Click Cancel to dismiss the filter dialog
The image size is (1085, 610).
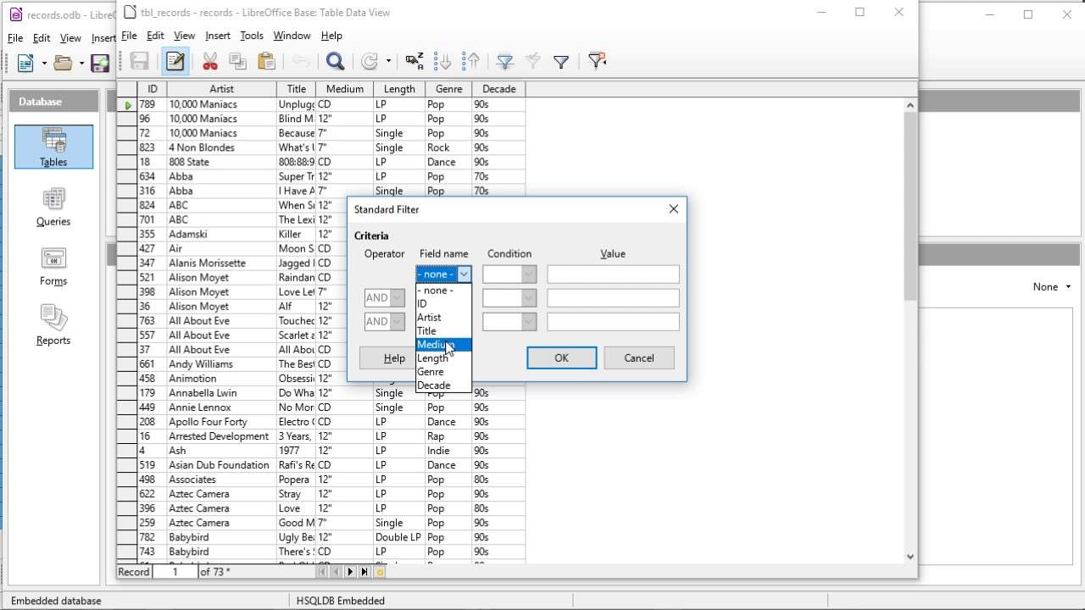pos(638,358)
